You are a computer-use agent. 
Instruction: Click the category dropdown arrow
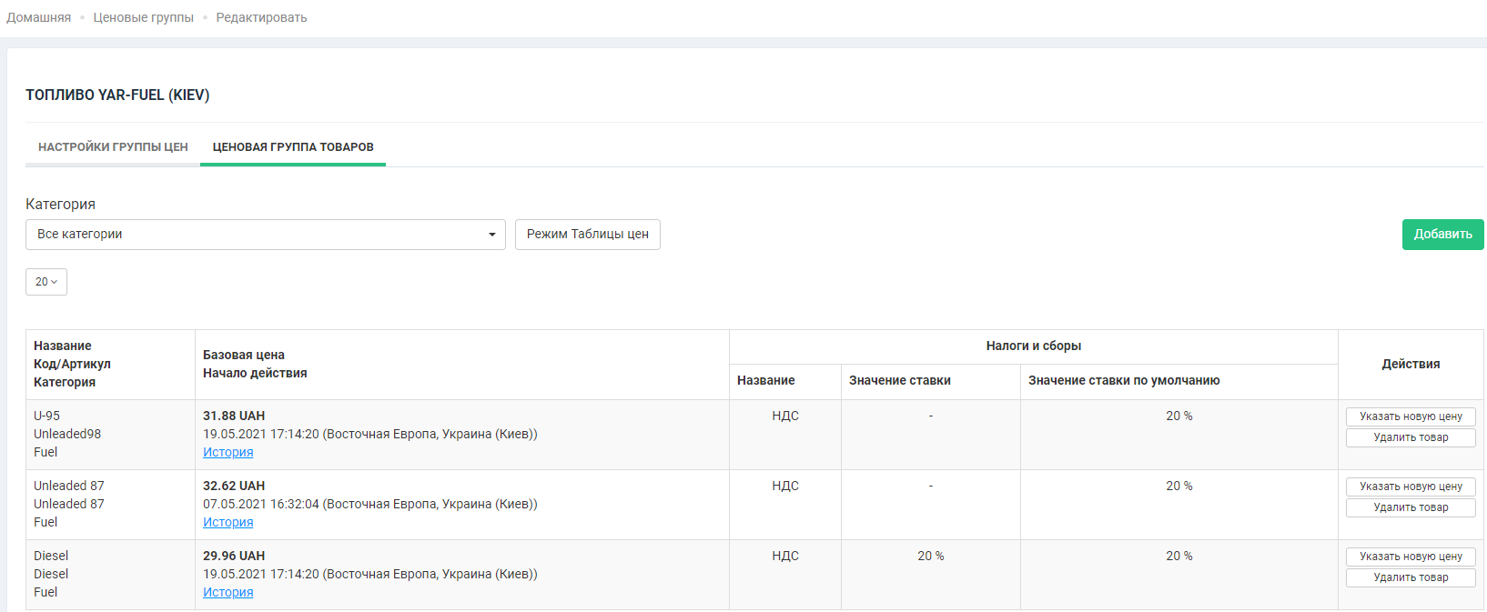[x=491, y=235]
